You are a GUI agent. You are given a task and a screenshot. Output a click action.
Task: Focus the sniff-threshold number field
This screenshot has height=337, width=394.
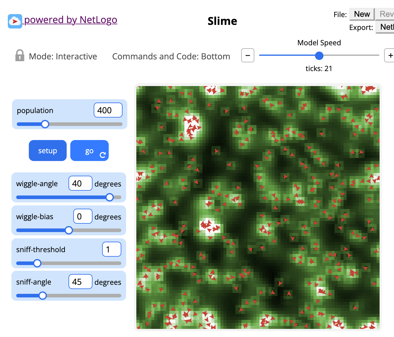(x=111, y=249)
